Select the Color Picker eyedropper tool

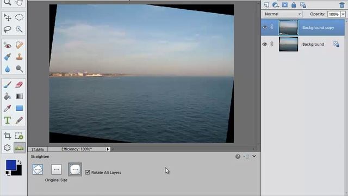point(7,108)
